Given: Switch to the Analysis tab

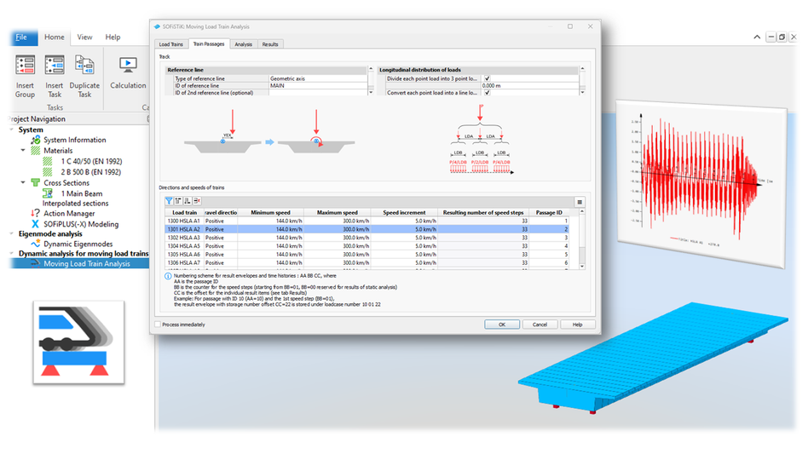Looking at the screenshot, I should click(x=243, y=44).
